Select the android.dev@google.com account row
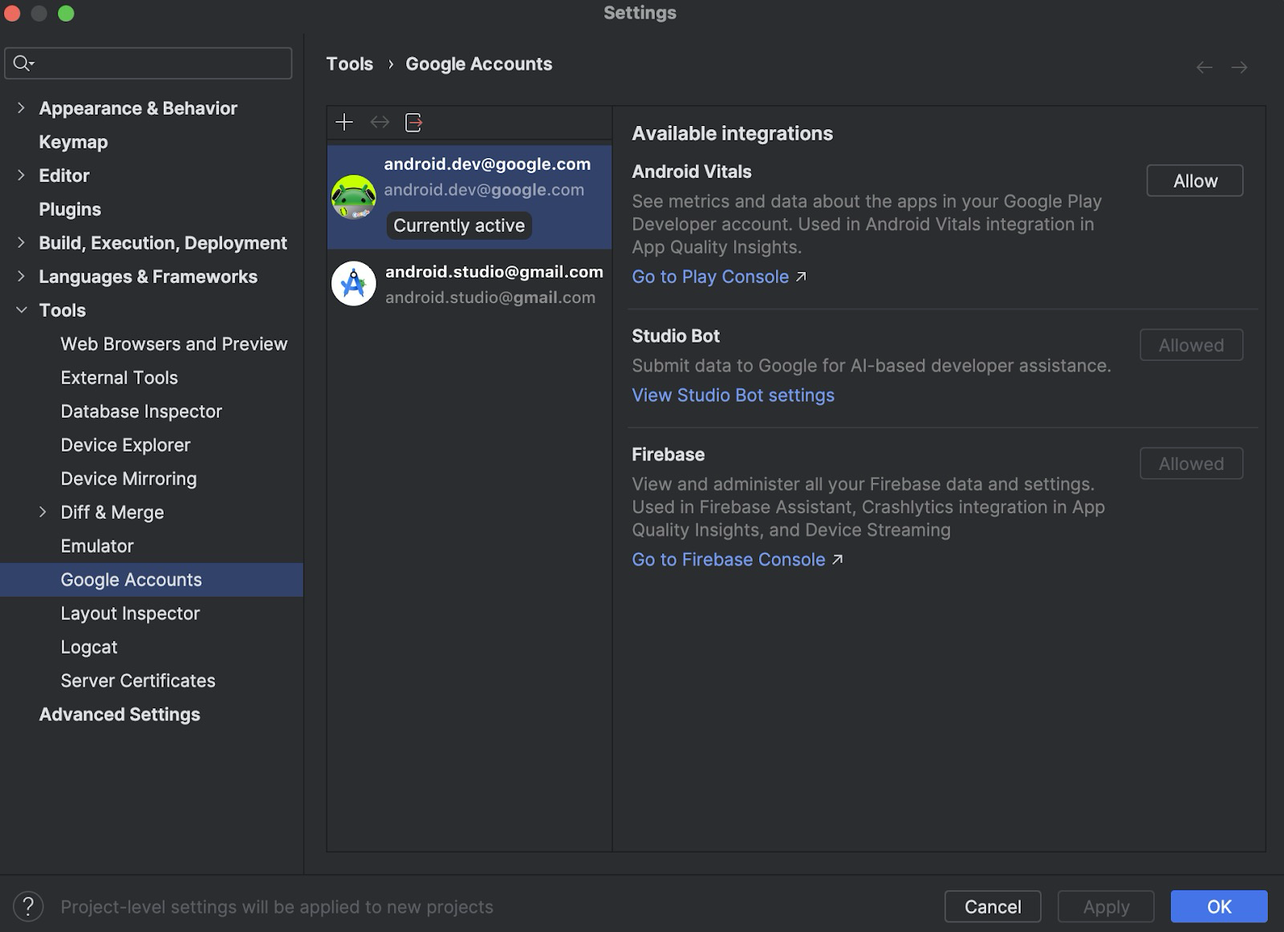The height and width of the screenshot is (932, 1284). (x=469, y=197)
